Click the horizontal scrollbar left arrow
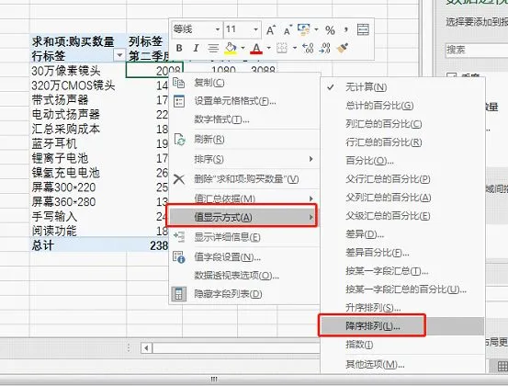The image size is (508, 386). 146,348
